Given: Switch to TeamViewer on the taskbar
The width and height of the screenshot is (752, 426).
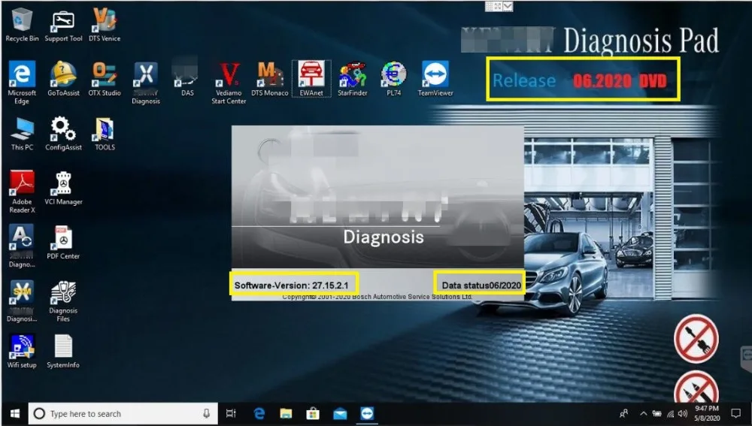Looking at the screenshot, I should 368,413.
